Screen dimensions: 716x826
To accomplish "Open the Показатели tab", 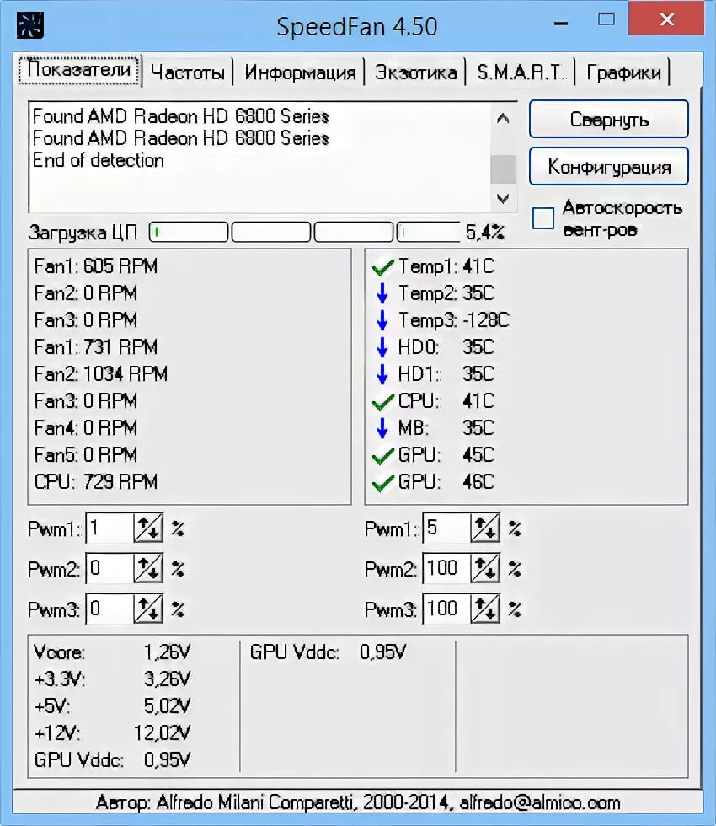I will coord(79,69).
